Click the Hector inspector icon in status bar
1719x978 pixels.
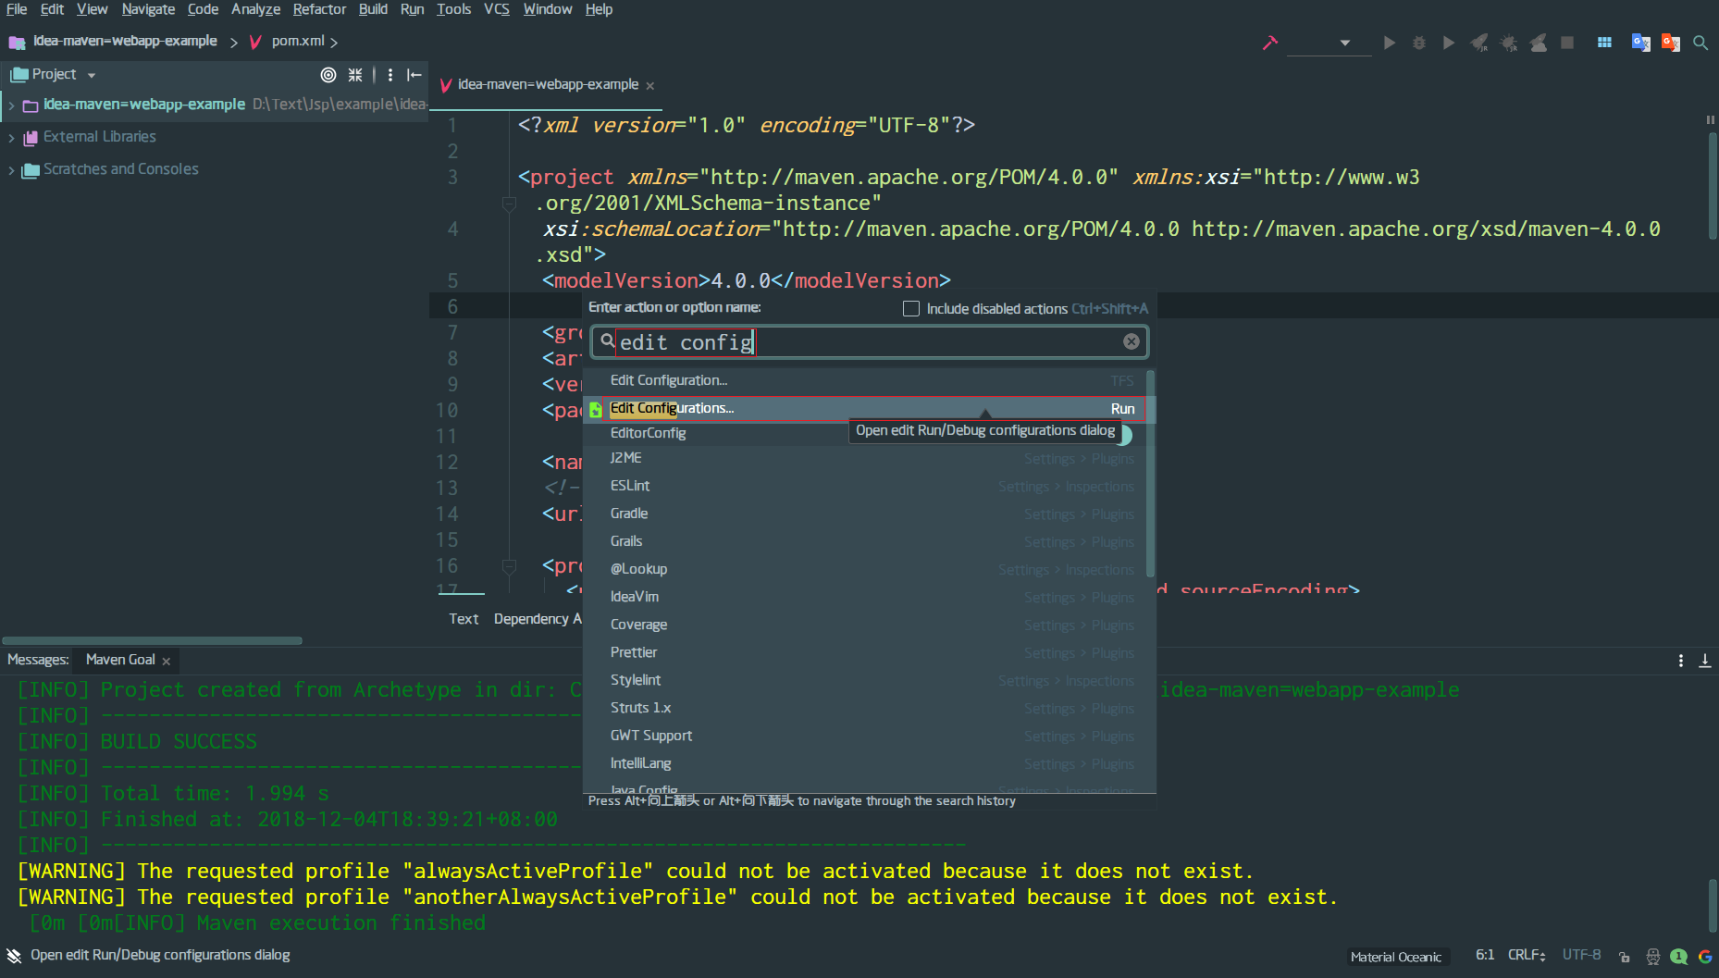click(x=1652, y=957)
